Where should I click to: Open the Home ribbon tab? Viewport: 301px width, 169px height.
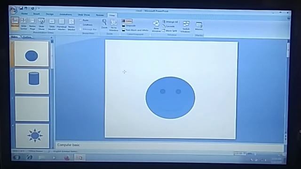coord(24,14)
